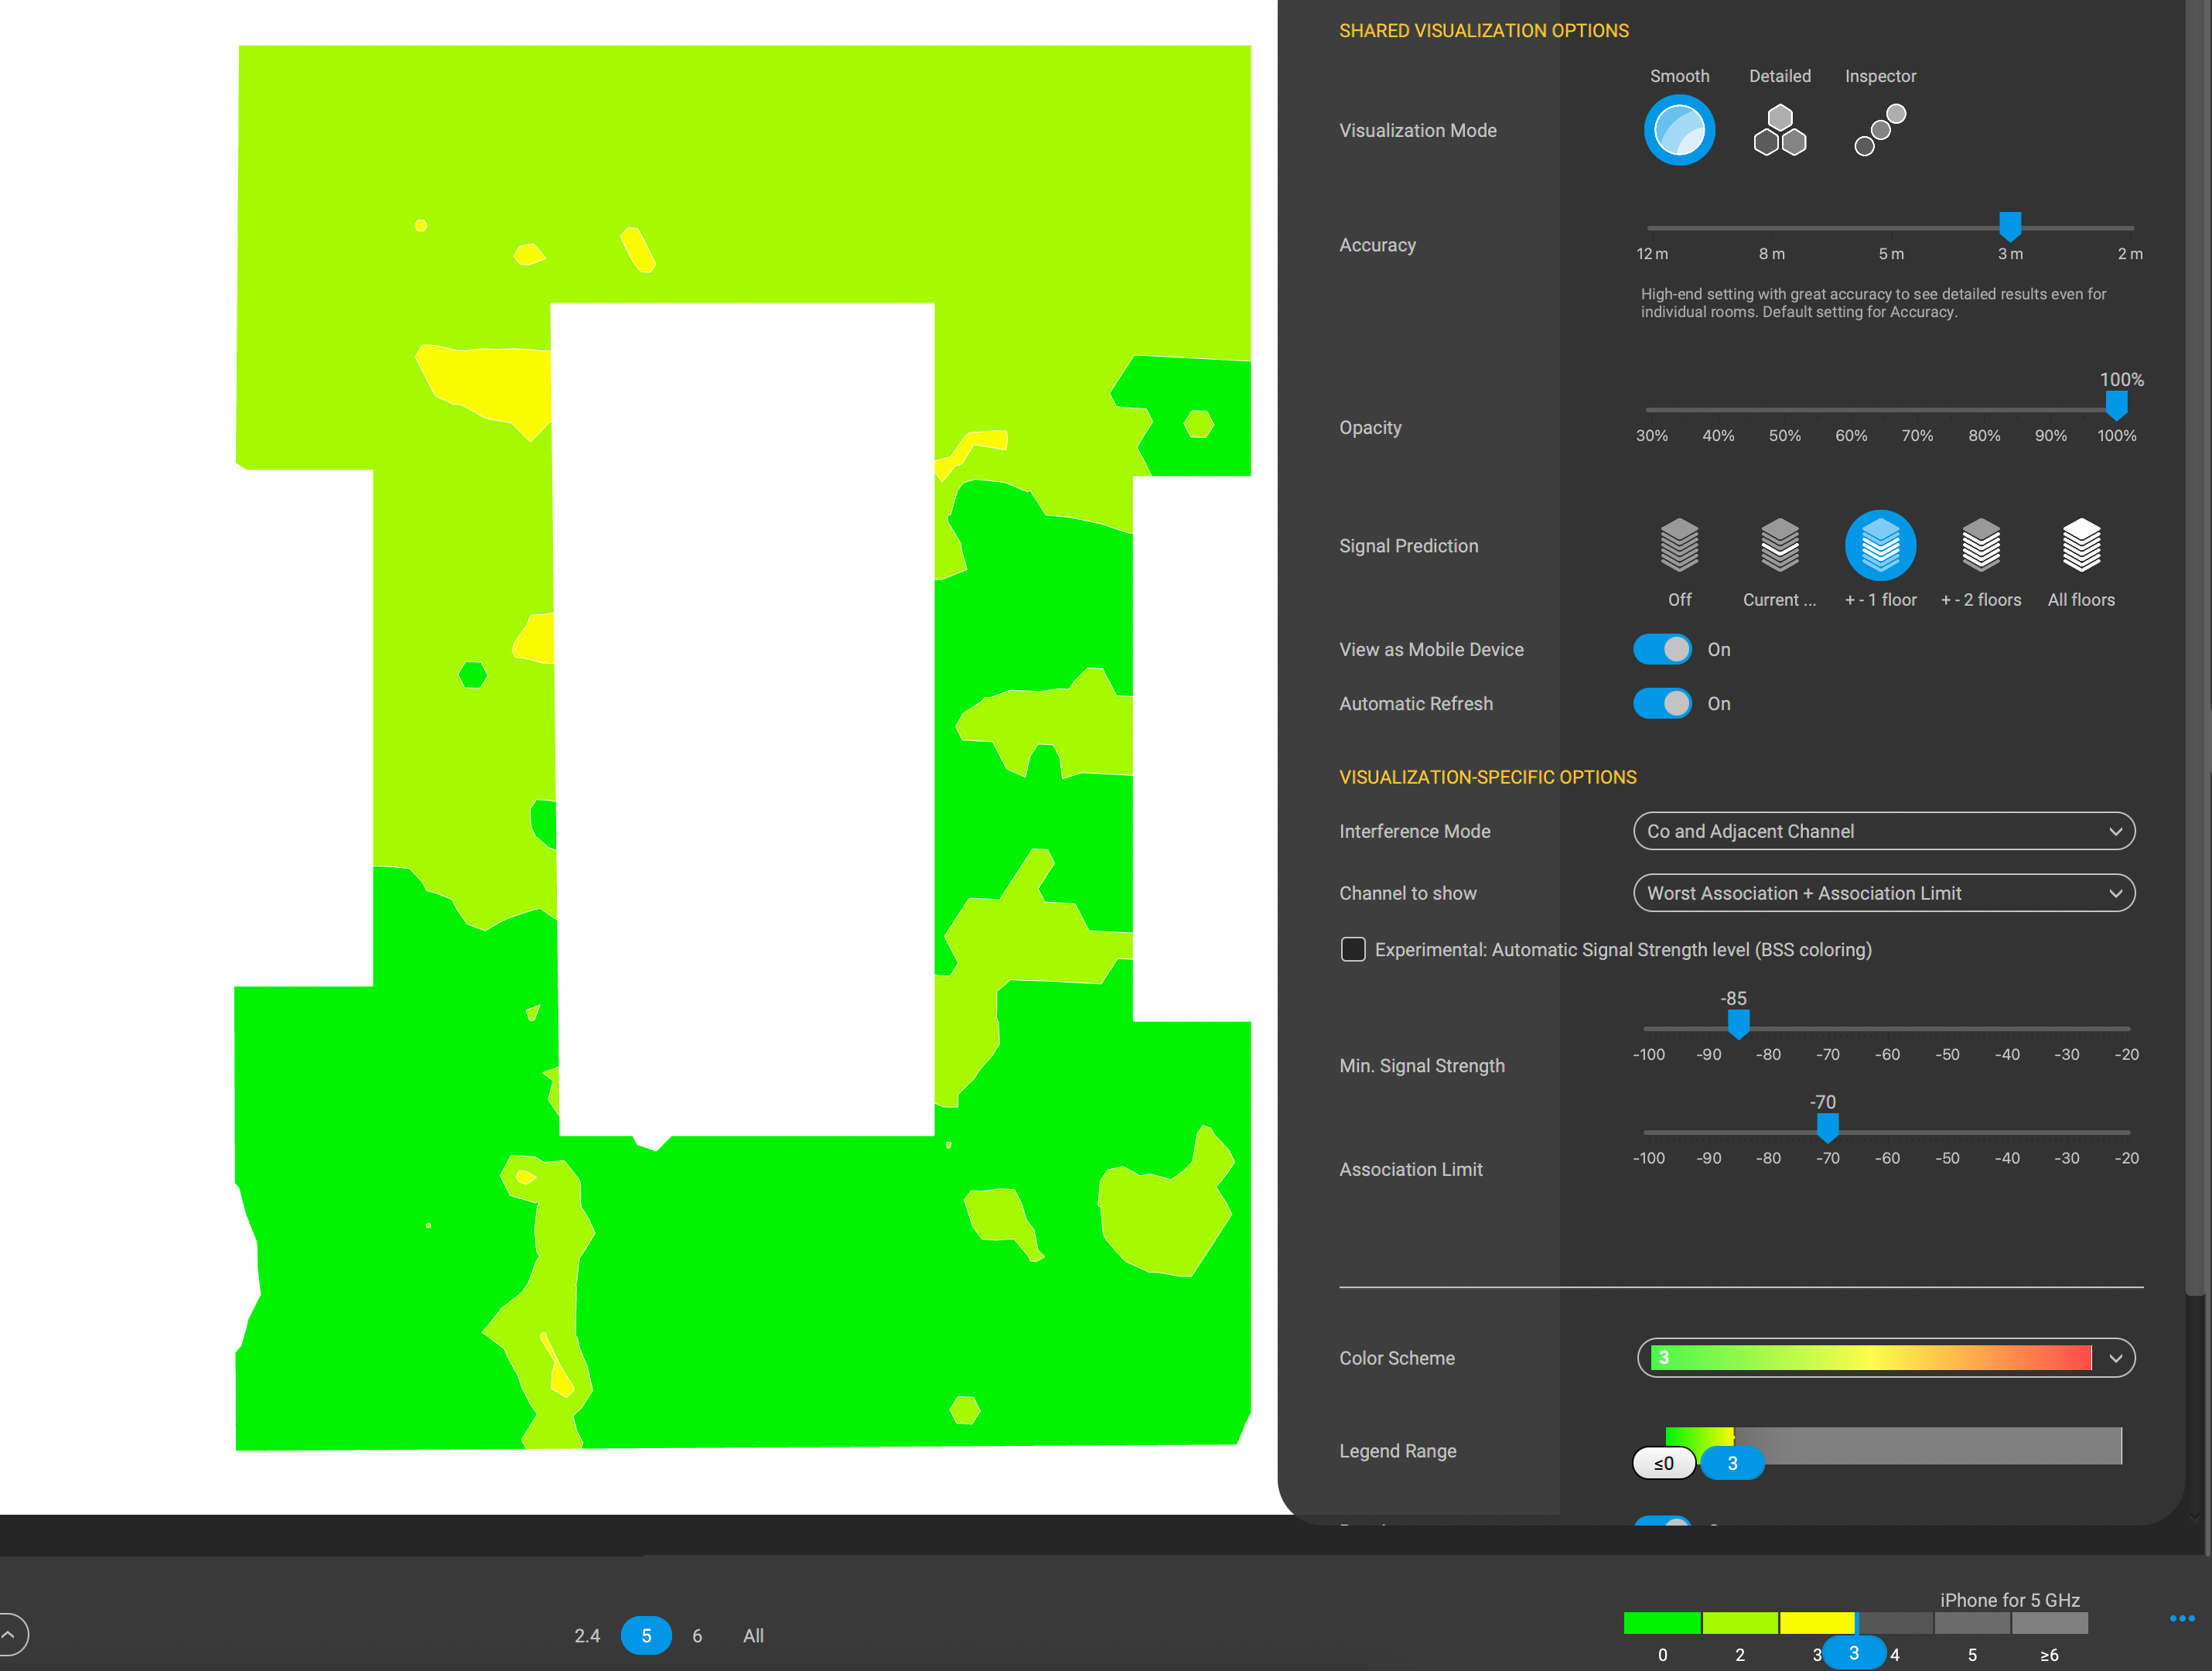Select All floors signal prediction
This screenshot has width=2212, height=1671.
pyautogui.click(x=2081, y=546)
